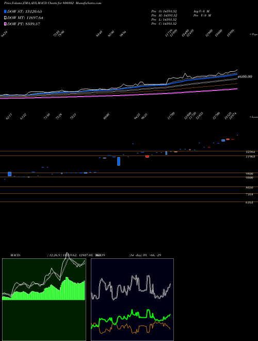The width and height of the screenshot is (258, 341).
Task: Click the blue DOW ST legend swatch
Action: coord(5,11)
